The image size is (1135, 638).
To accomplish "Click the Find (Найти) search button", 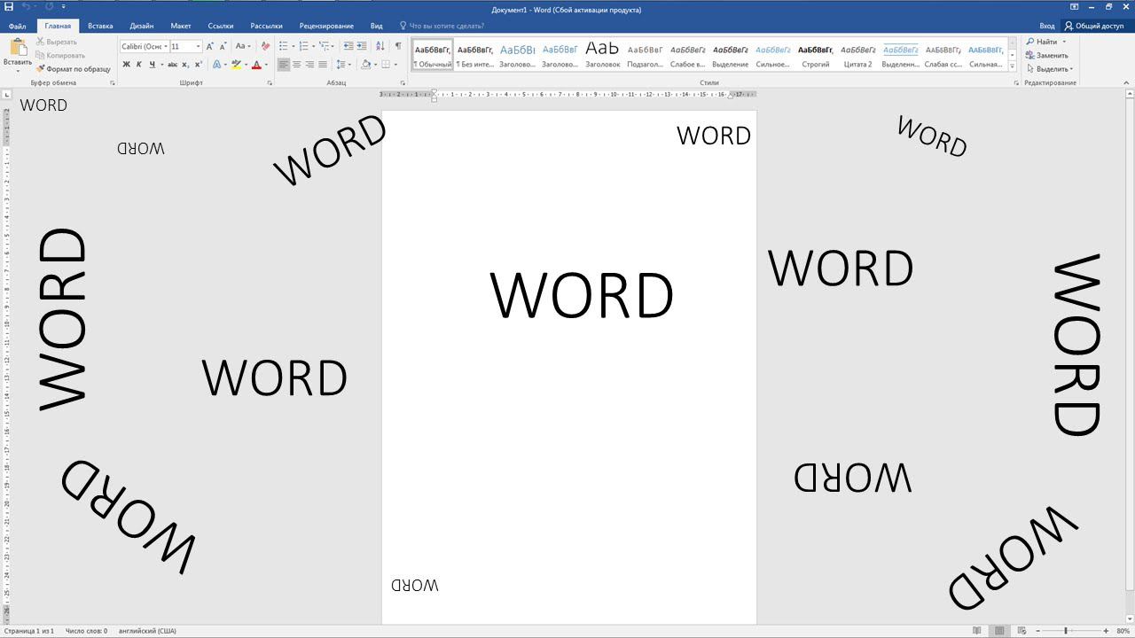I will tap(1042, 42).
